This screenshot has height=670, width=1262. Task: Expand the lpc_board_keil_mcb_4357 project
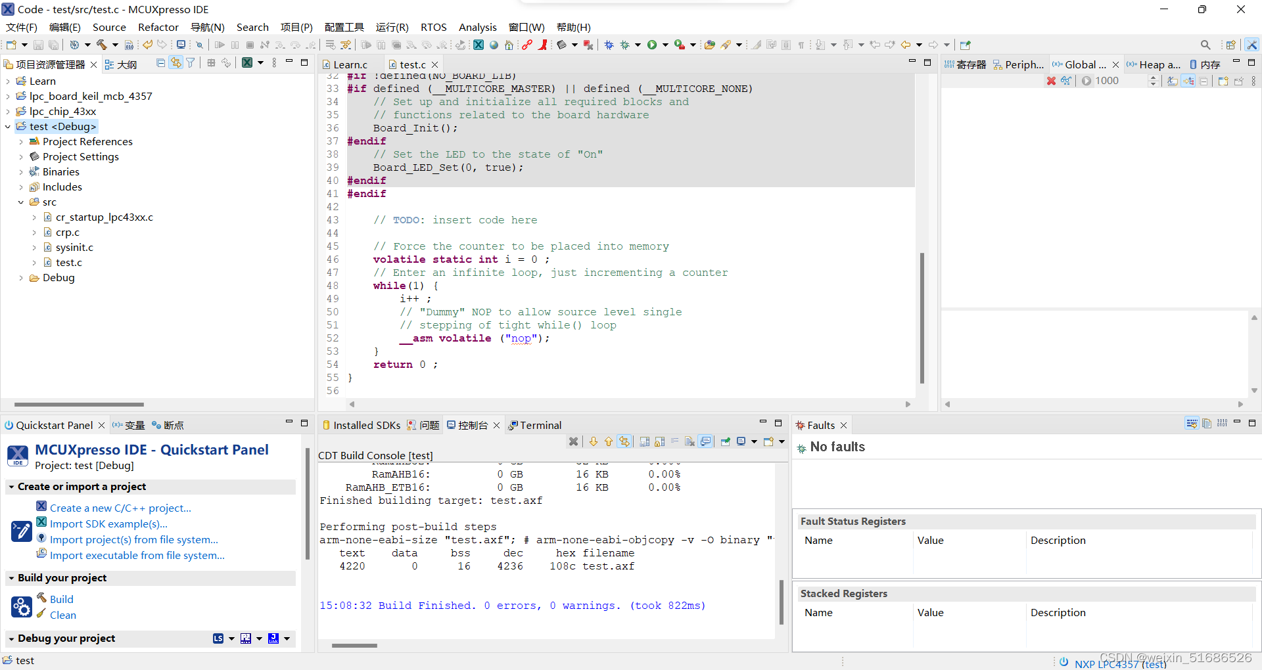pyautogui.click(x=8, y=97)
